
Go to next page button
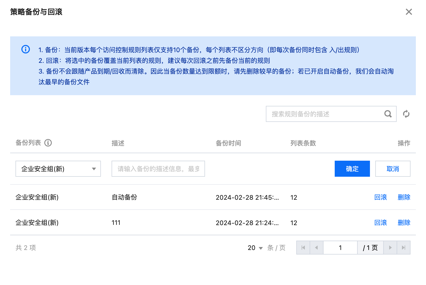point(390,248)
